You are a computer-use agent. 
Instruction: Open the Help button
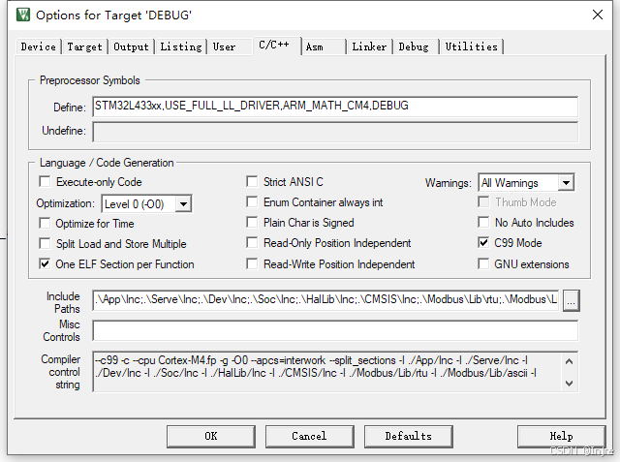point(562,436)
